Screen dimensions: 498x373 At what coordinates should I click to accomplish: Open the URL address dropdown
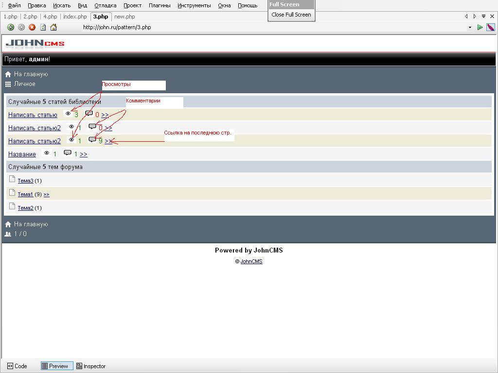point(470,27)
